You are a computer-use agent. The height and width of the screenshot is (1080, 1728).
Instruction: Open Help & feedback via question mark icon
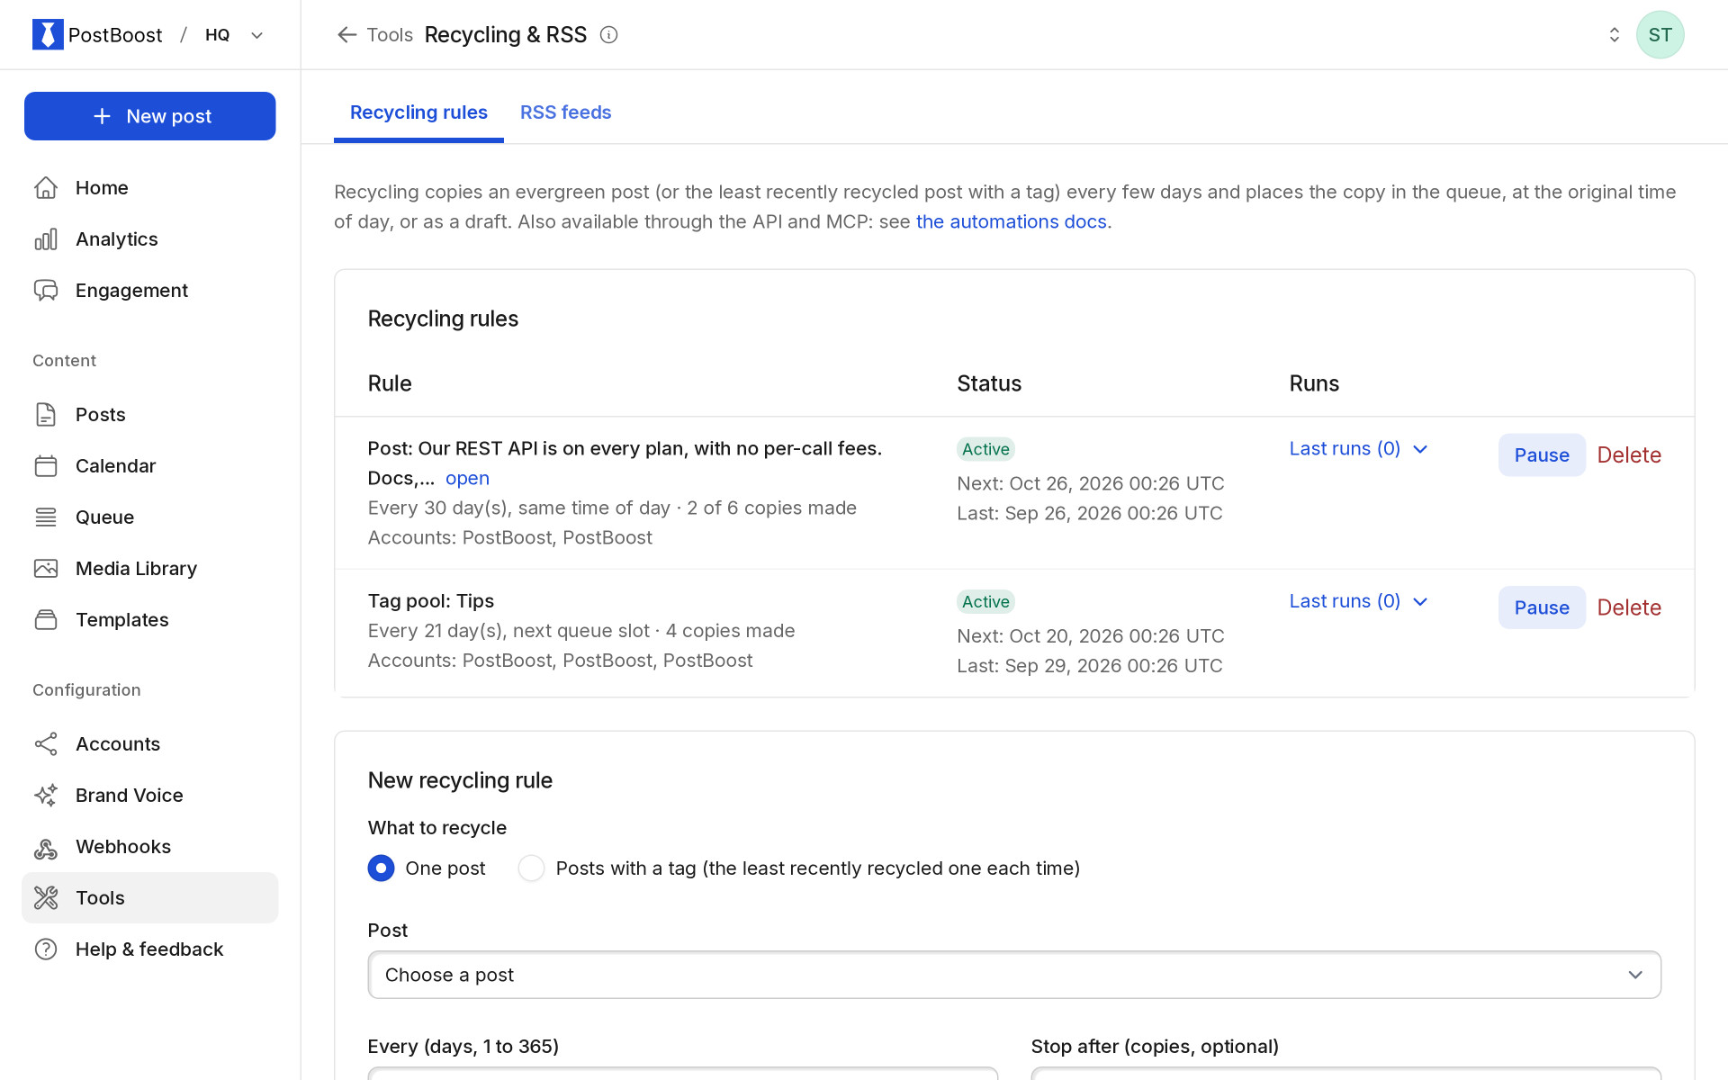tap(46, 949)
